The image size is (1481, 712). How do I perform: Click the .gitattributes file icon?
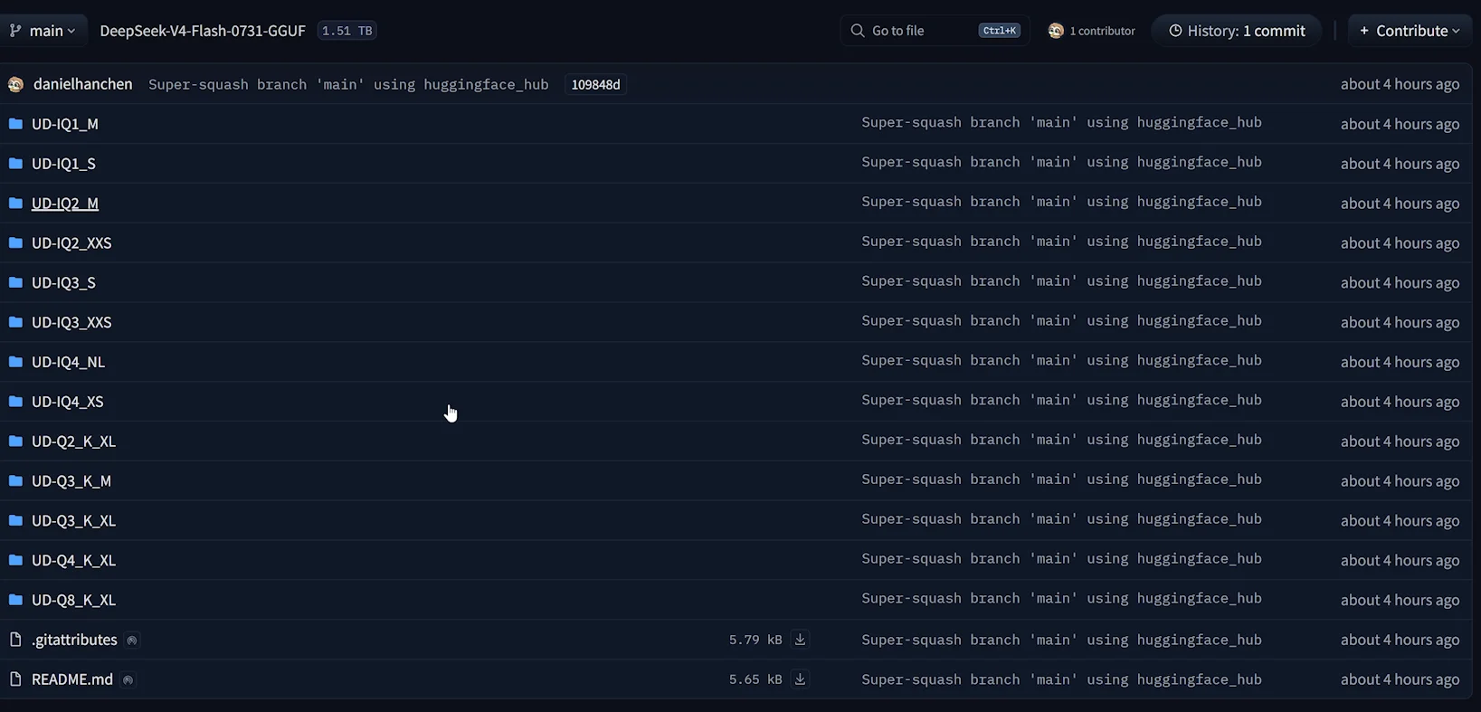pos(15,640)
